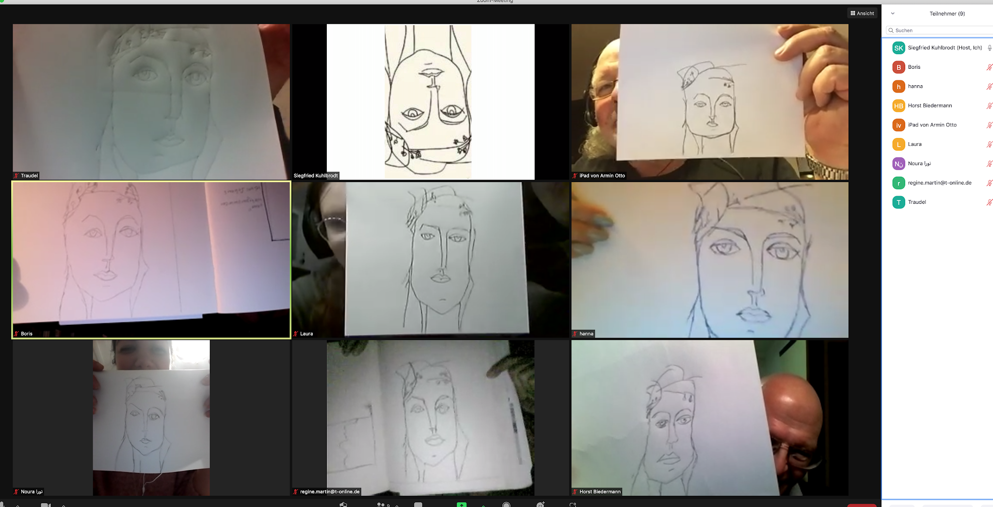This screenshot has width=993, height=507.
Task: Click the orange h avatar for hanna
Action: 898,87
